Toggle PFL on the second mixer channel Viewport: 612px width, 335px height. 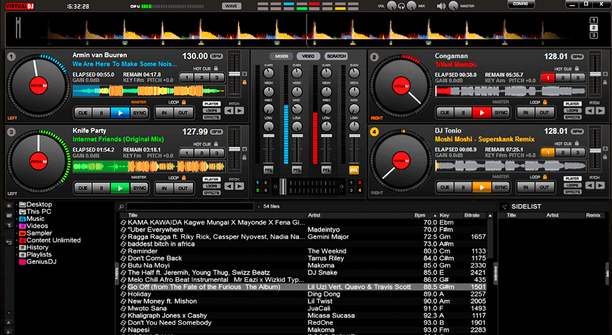click(x=296, y=170)
